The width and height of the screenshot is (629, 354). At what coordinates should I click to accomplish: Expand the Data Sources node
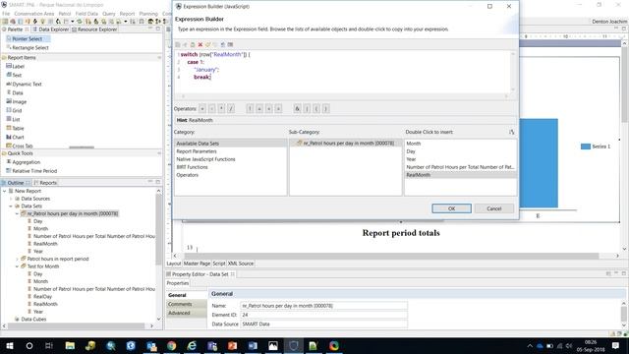pyautogui.click(x=11, y=199)
